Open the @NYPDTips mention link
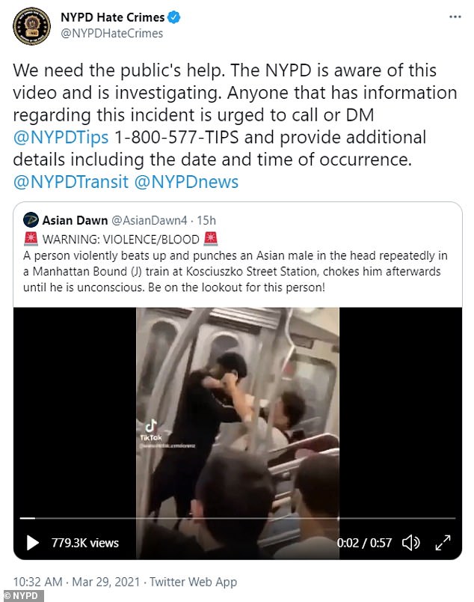 [x=61, y=138]
